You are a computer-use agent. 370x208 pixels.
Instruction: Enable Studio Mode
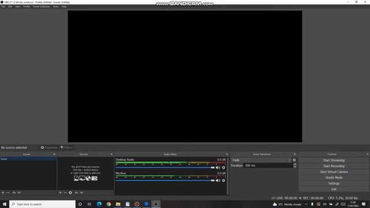334,177
